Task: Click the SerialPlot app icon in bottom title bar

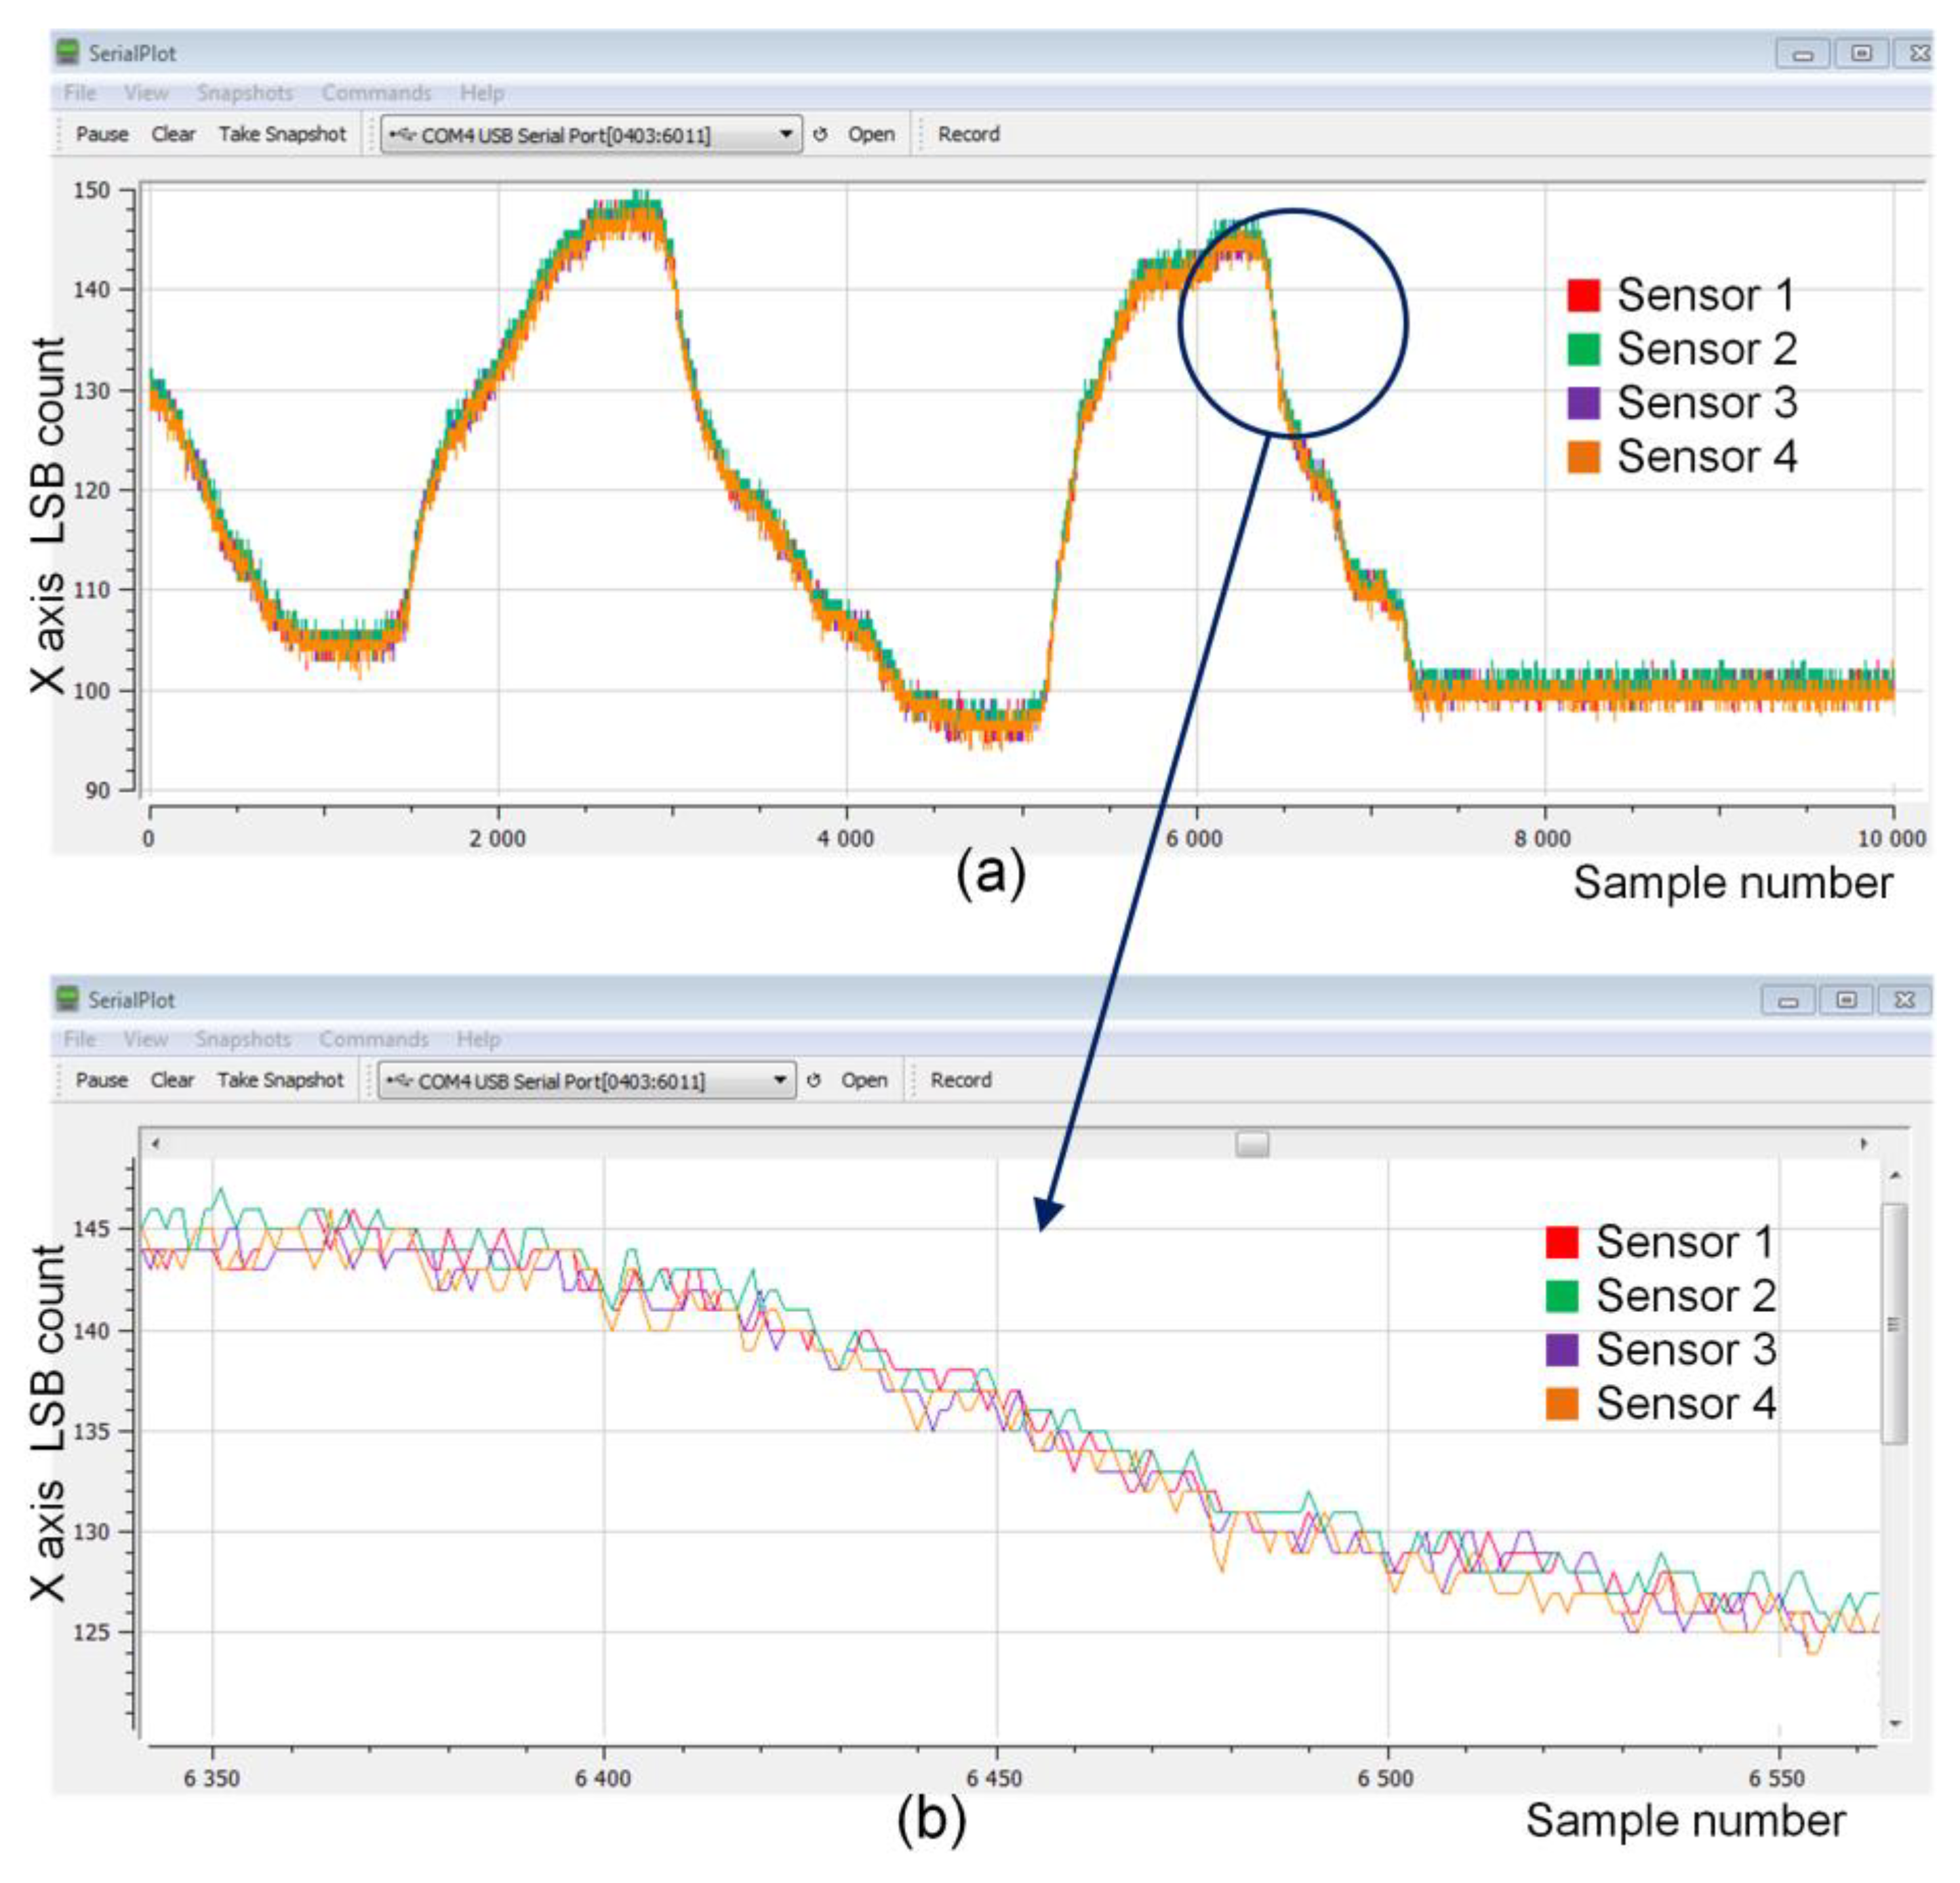Action: coord(68,998)
